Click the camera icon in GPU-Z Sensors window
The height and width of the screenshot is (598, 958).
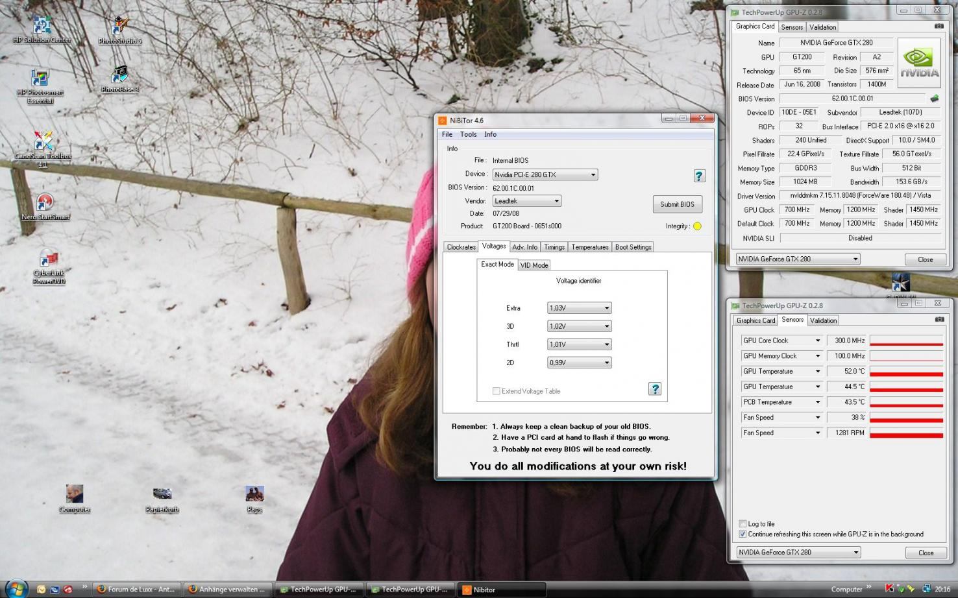(x=939, y=319)
